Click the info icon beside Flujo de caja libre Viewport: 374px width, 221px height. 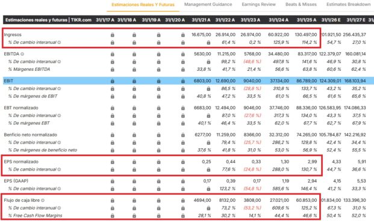coord(43,201)
